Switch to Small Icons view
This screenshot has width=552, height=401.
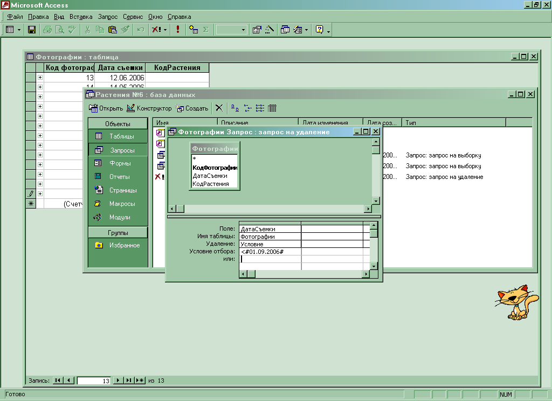tap(247, 108)
